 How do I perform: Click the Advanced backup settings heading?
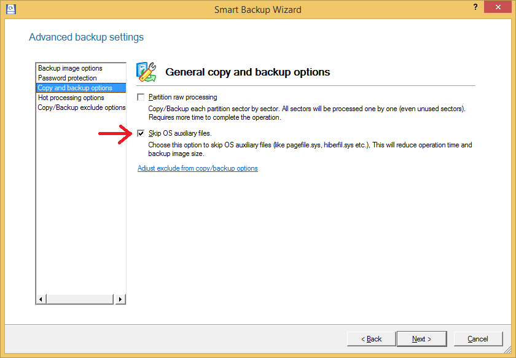click(x=86, y=37)
